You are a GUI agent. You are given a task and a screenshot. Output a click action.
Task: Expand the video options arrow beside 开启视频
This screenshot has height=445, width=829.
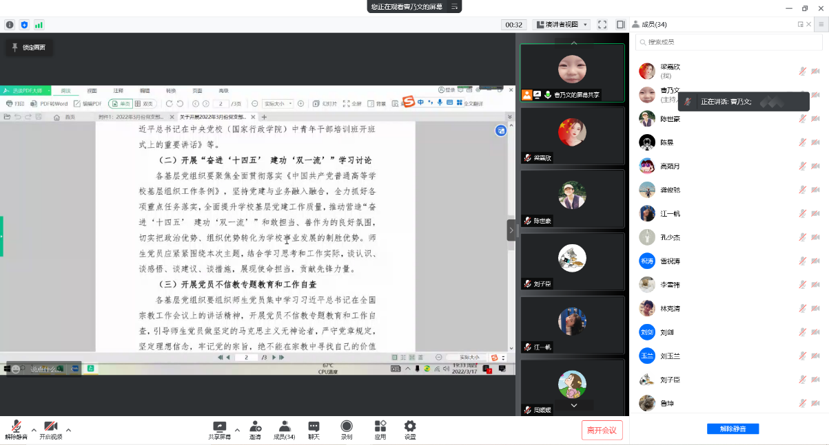click(x=68, y=430)
